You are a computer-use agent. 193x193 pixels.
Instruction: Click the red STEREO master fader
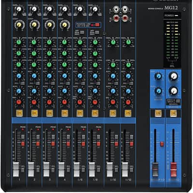tap(174, 170)
